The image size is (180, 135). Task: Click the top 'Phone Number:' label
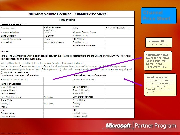click(x=80, y=36)
